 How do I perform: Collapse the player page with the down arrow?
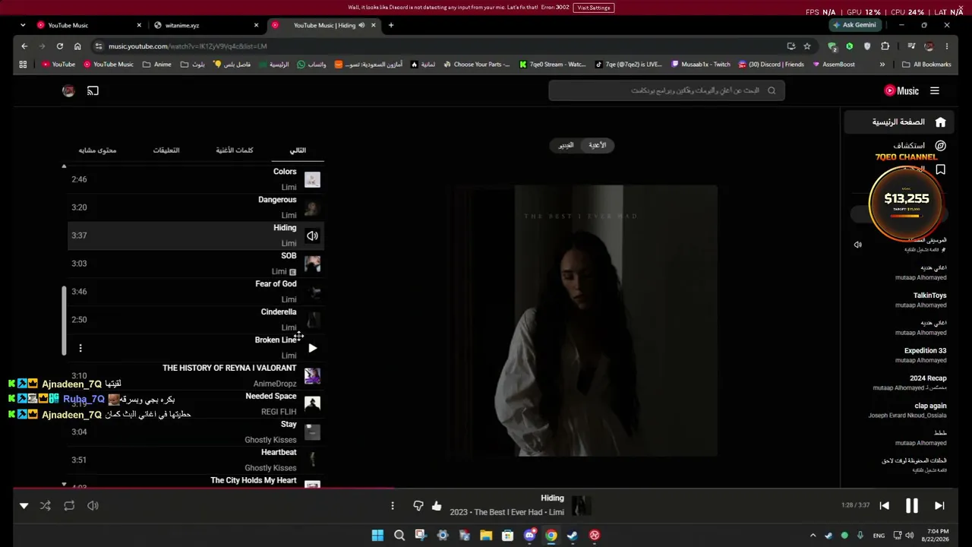24,505
